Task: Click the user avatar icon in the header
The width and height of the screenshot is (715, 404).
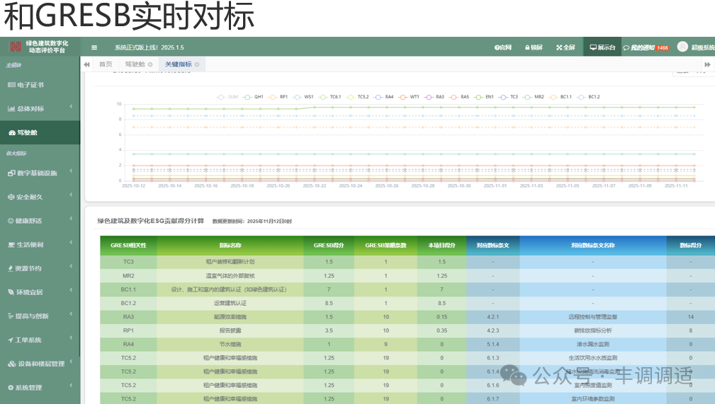Action: pyautogui.click(x=682, y=47)
